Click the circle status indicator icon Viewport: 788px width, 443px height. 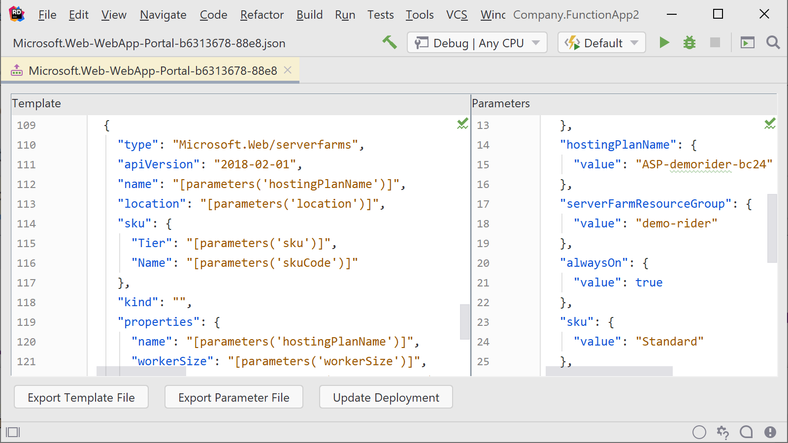click(x=699, y=432)
